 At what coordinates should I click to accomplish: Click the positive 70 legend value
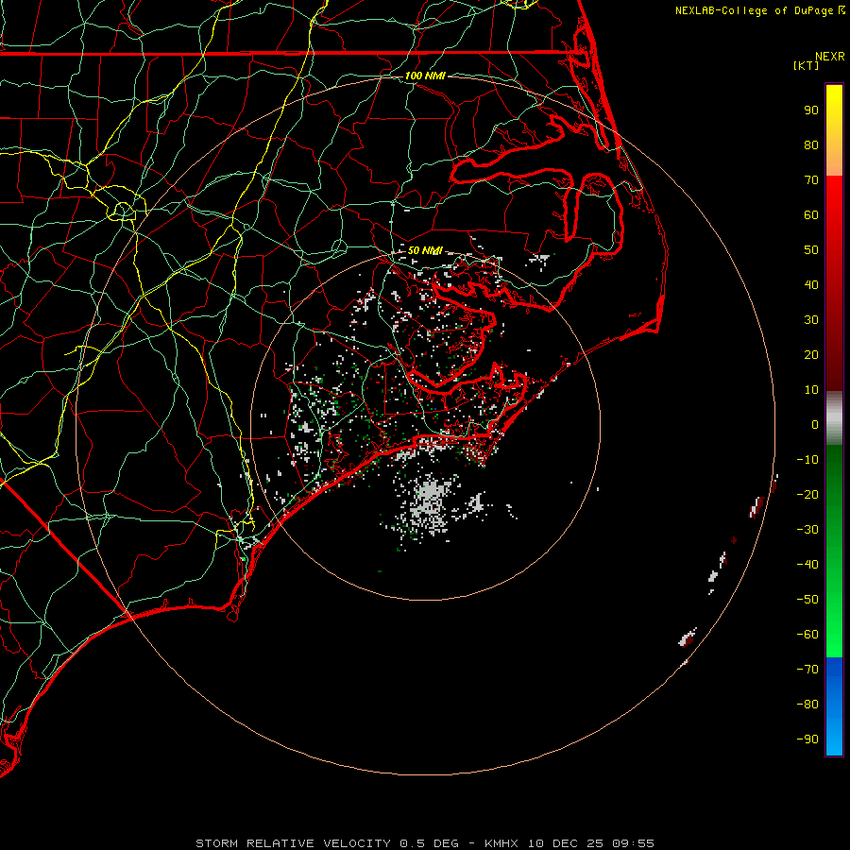[x=811, y=180]
